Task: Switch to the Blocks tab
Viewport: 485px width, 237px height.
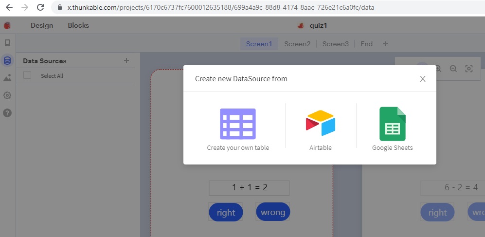Action: pos(78,25)
